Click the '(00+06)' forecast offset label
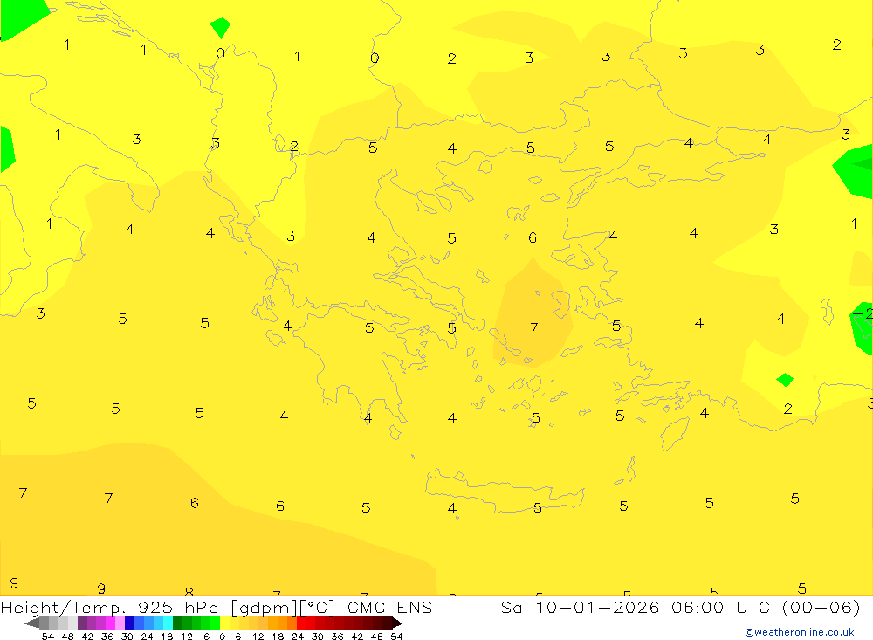Image resolution: width=873 pixels, height=640 pixels. pos(821,607)
